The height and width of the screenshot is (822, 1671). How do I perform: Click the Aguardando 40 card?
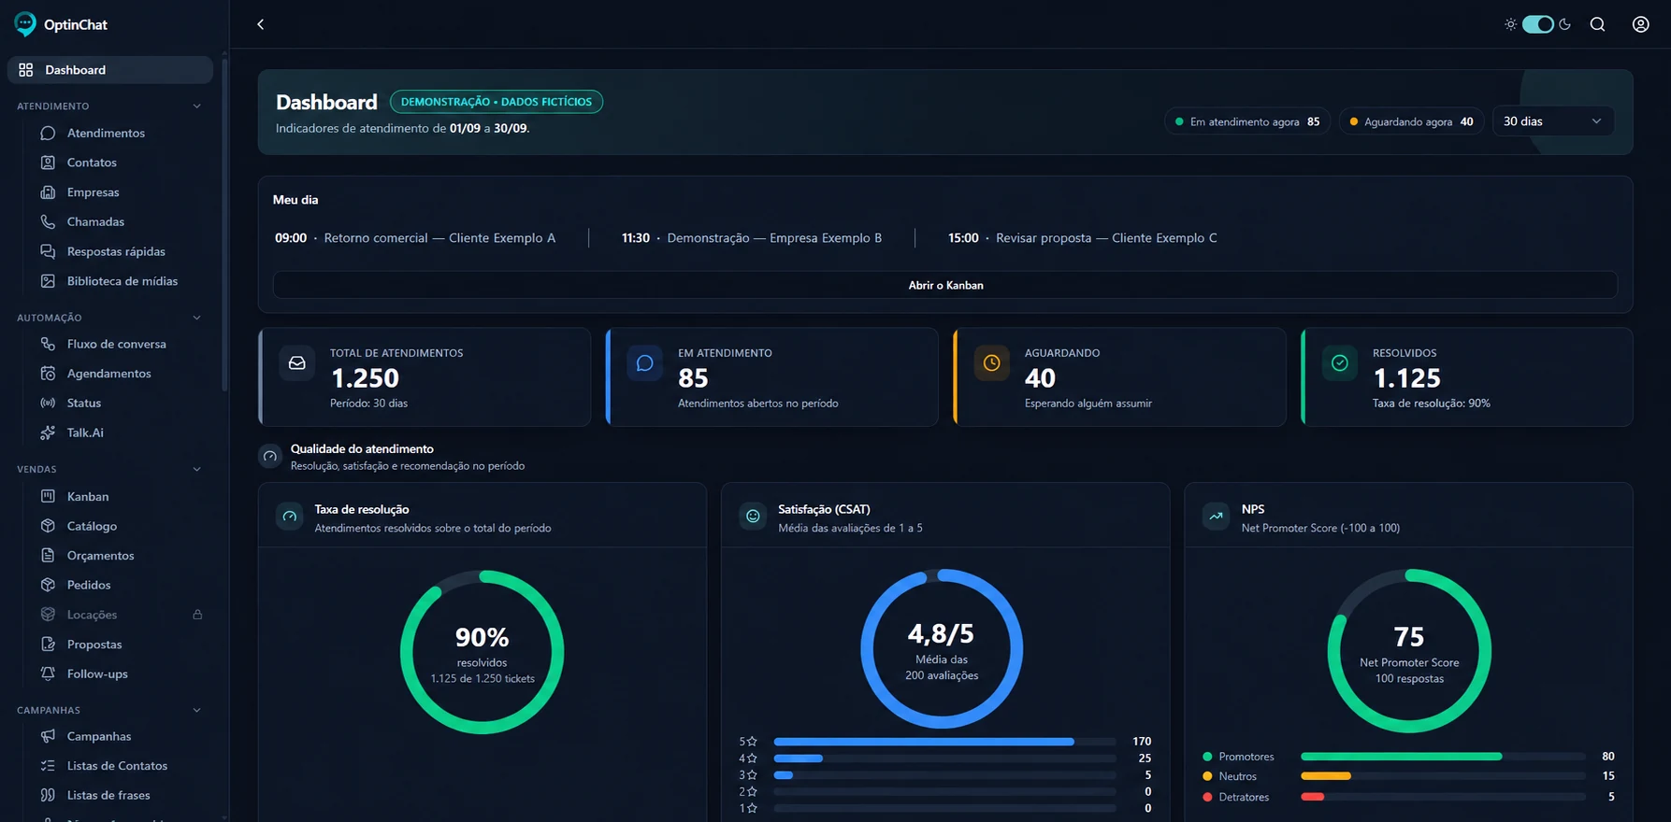1119,377
